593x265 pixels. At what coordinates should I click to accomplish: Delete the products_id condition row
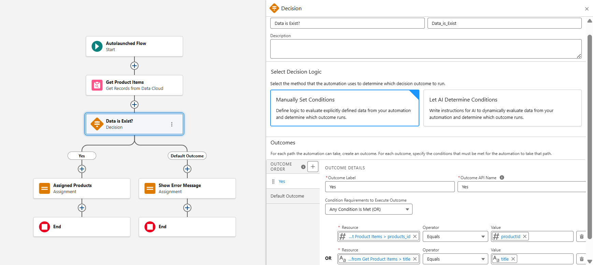click(x=581, y=236)
